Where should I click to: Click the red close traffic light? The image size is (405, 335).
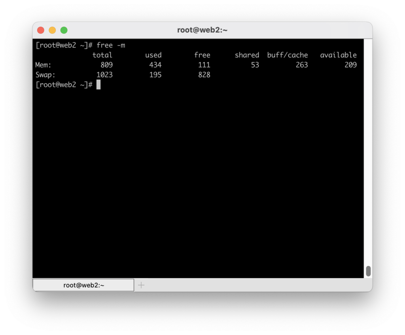41,30
